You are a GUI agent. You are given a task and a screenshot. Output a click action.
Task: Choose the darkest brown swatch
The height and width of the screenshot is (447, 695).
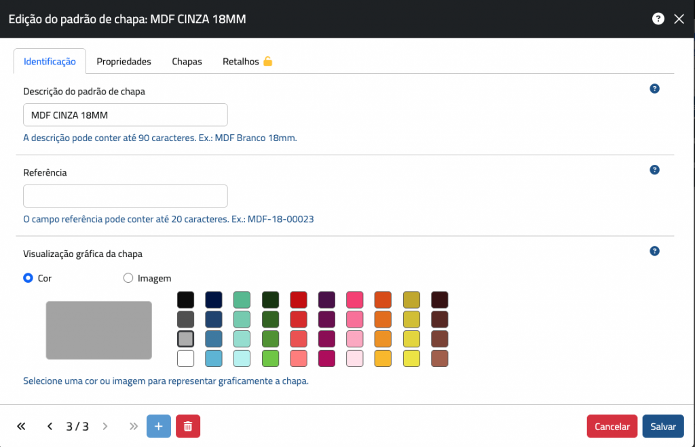440,300
